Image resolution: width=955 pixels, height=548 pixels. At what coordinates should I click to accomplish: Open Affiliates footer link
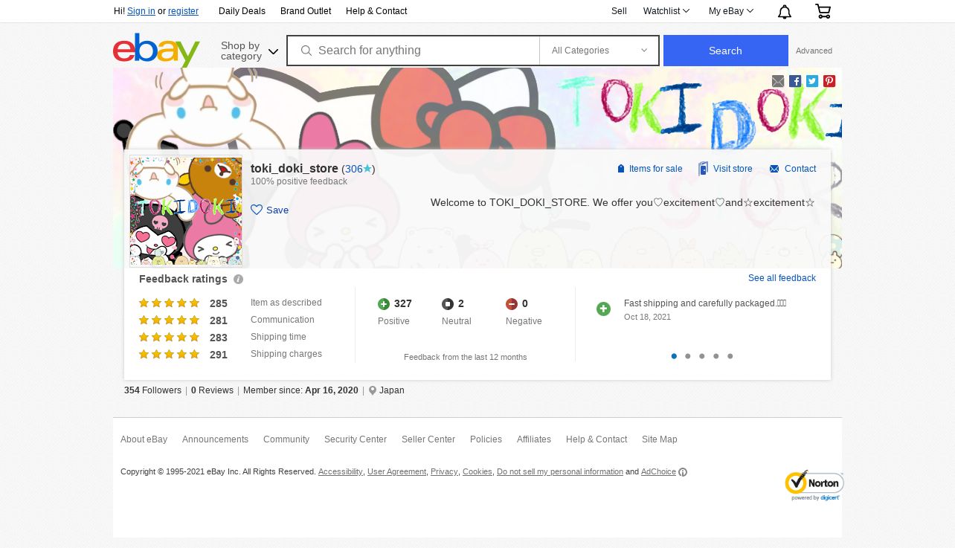534,439
